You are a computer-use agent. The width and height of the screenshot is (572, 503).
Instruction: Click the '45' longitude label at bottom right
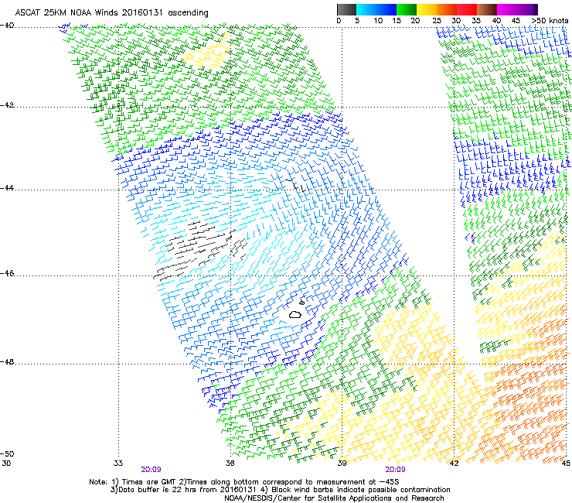[566, 464]
